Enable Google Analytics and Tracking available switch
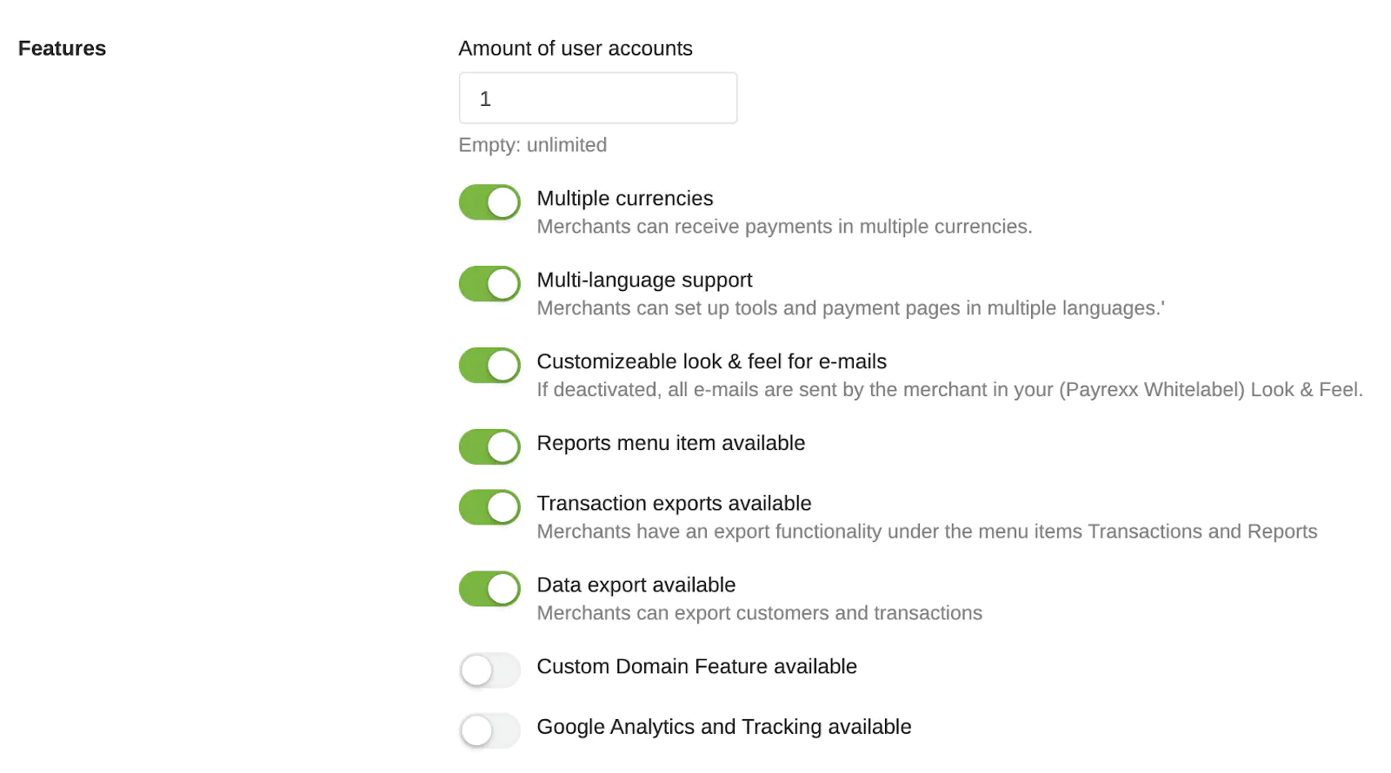This screenshot has width=1391, height=773. point(489,730)
